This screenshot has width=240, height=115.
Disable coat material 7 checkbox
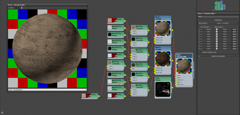click(x=201, y=44)
